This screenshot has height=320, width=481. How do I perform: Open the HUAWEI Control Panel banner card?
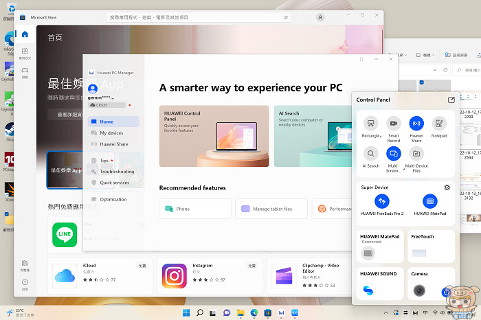214,136
